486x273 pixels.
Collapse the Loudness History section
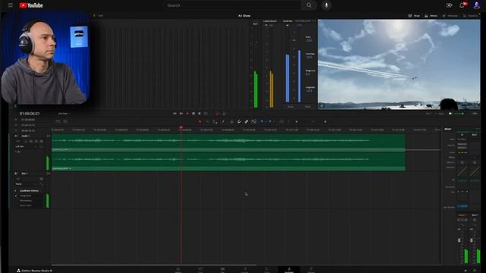coord(15,190)
